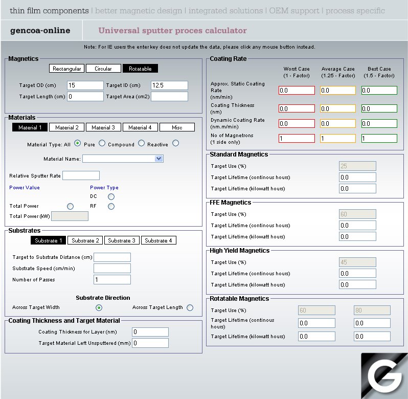Click the Target OD input field

[x=85, y=85]
